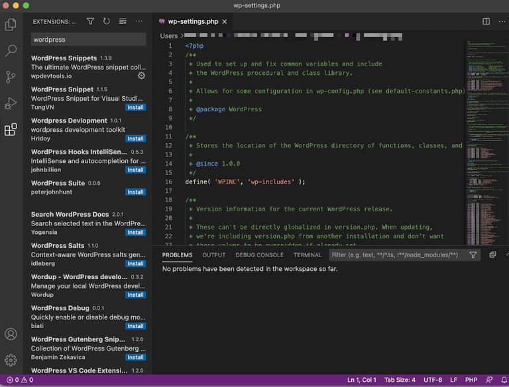Change LF end of line sequence
The width and height of the screenshot is (509, 387).
coord(453,380)
